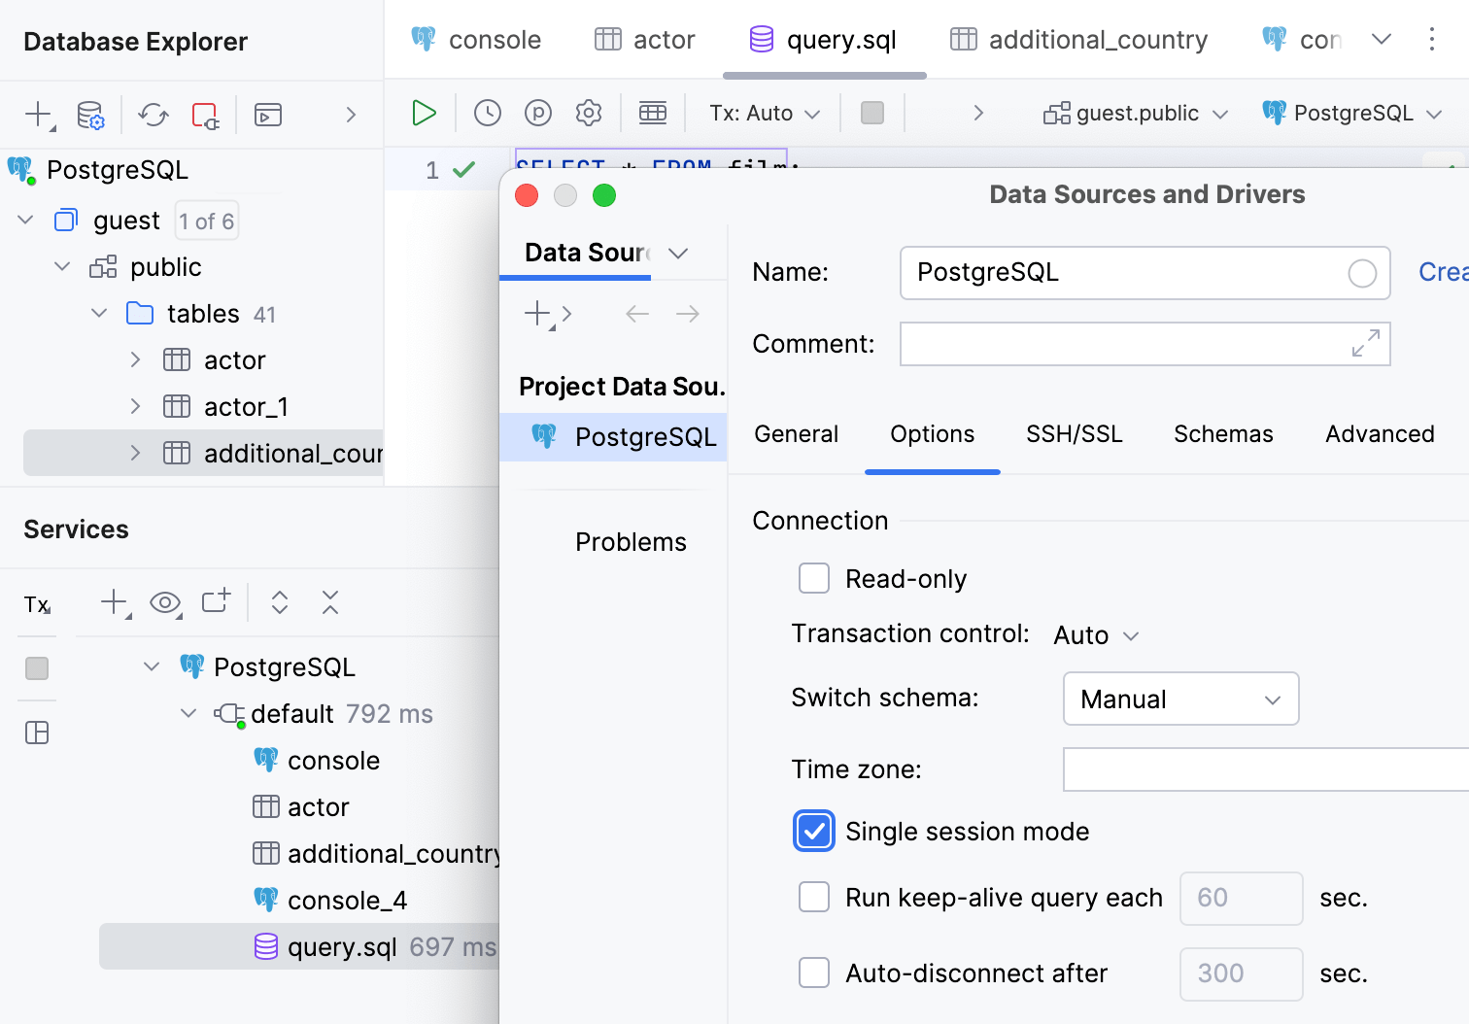This screenshot has height=1024, width=1469.
Task: Open the Switch schema Manual dropdown
Action: (1179, 699)
